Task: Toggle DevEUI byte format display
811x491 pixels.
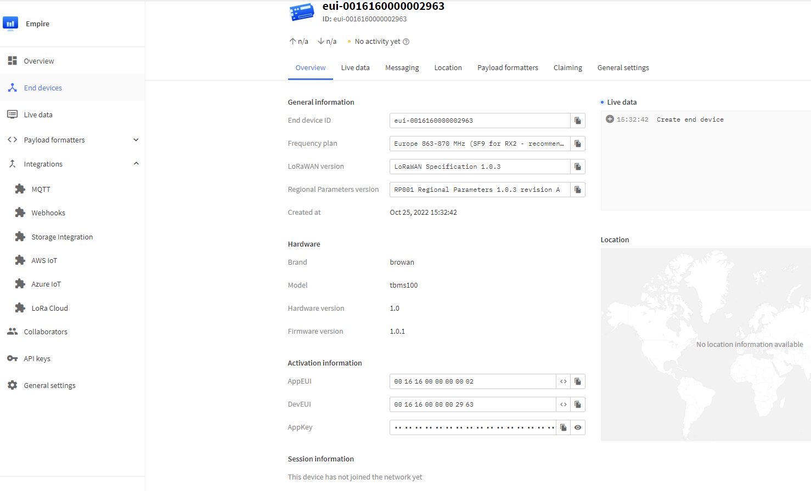Action: (563, 404)
